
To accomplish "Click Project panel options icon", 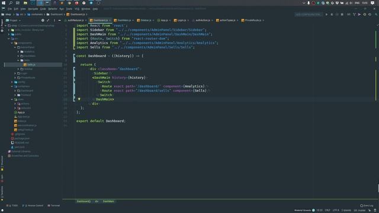I will [54, 20].
